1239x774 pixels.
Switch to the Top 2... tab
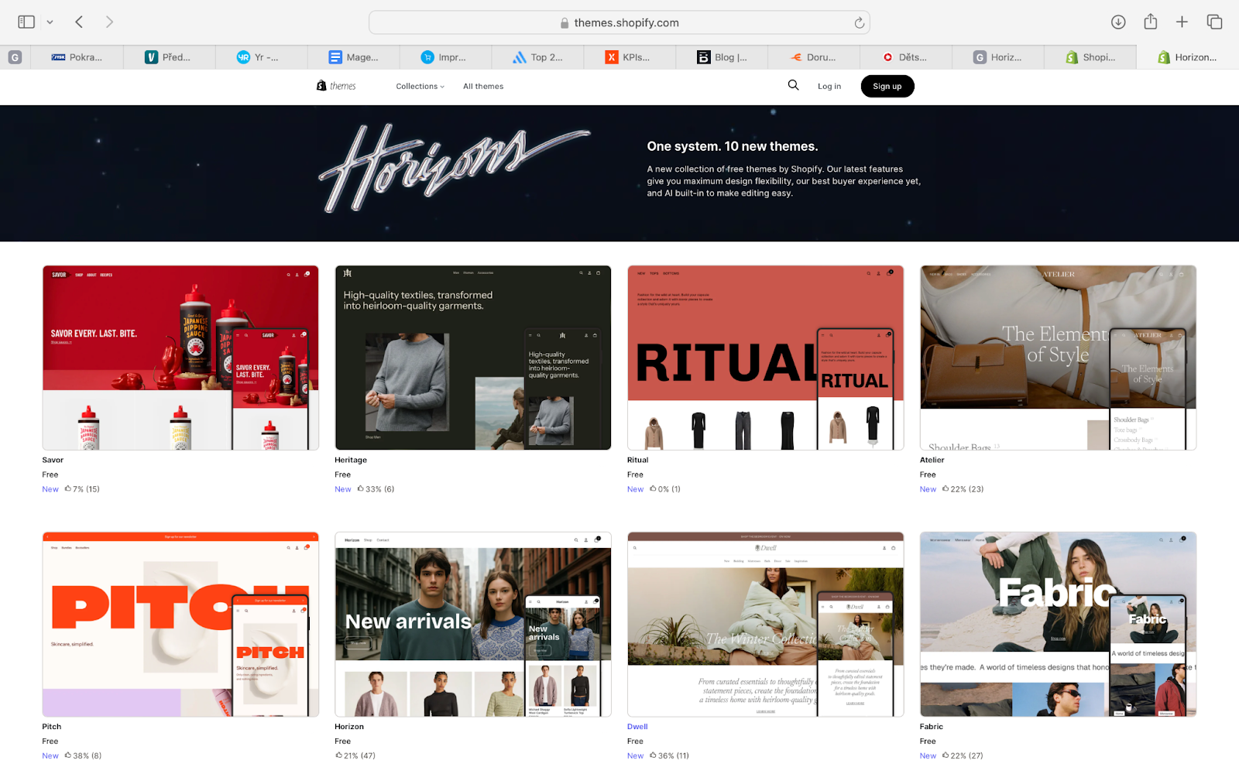pyautogui.click(x=537, y=57)
